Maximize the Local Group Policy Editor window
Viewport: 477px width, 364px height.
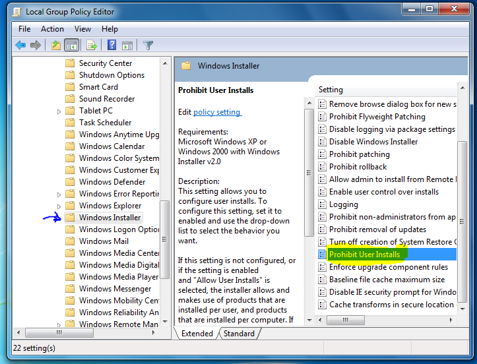click(x=429, y=9)
